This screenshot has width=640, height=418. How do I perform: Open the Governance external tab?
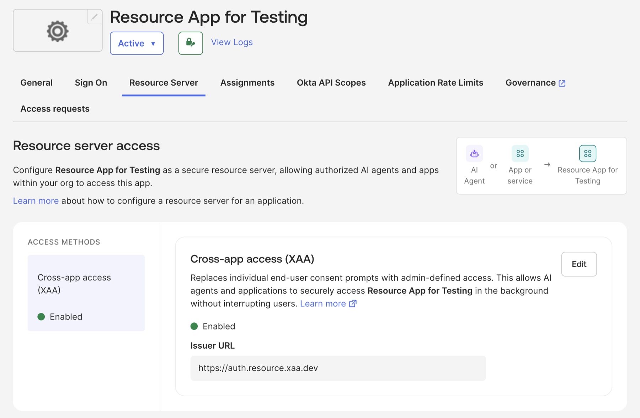point(535,83)
